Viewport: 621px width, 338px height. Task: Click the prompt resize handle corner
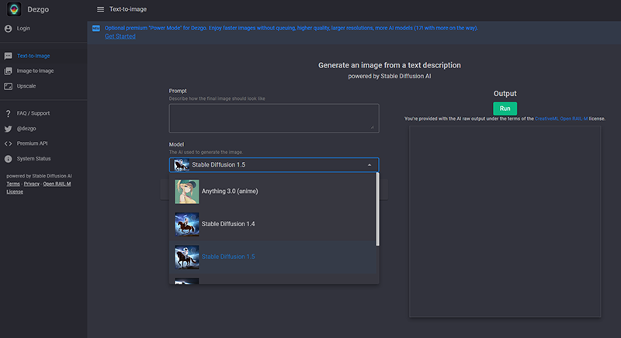(x=373, y=127)
